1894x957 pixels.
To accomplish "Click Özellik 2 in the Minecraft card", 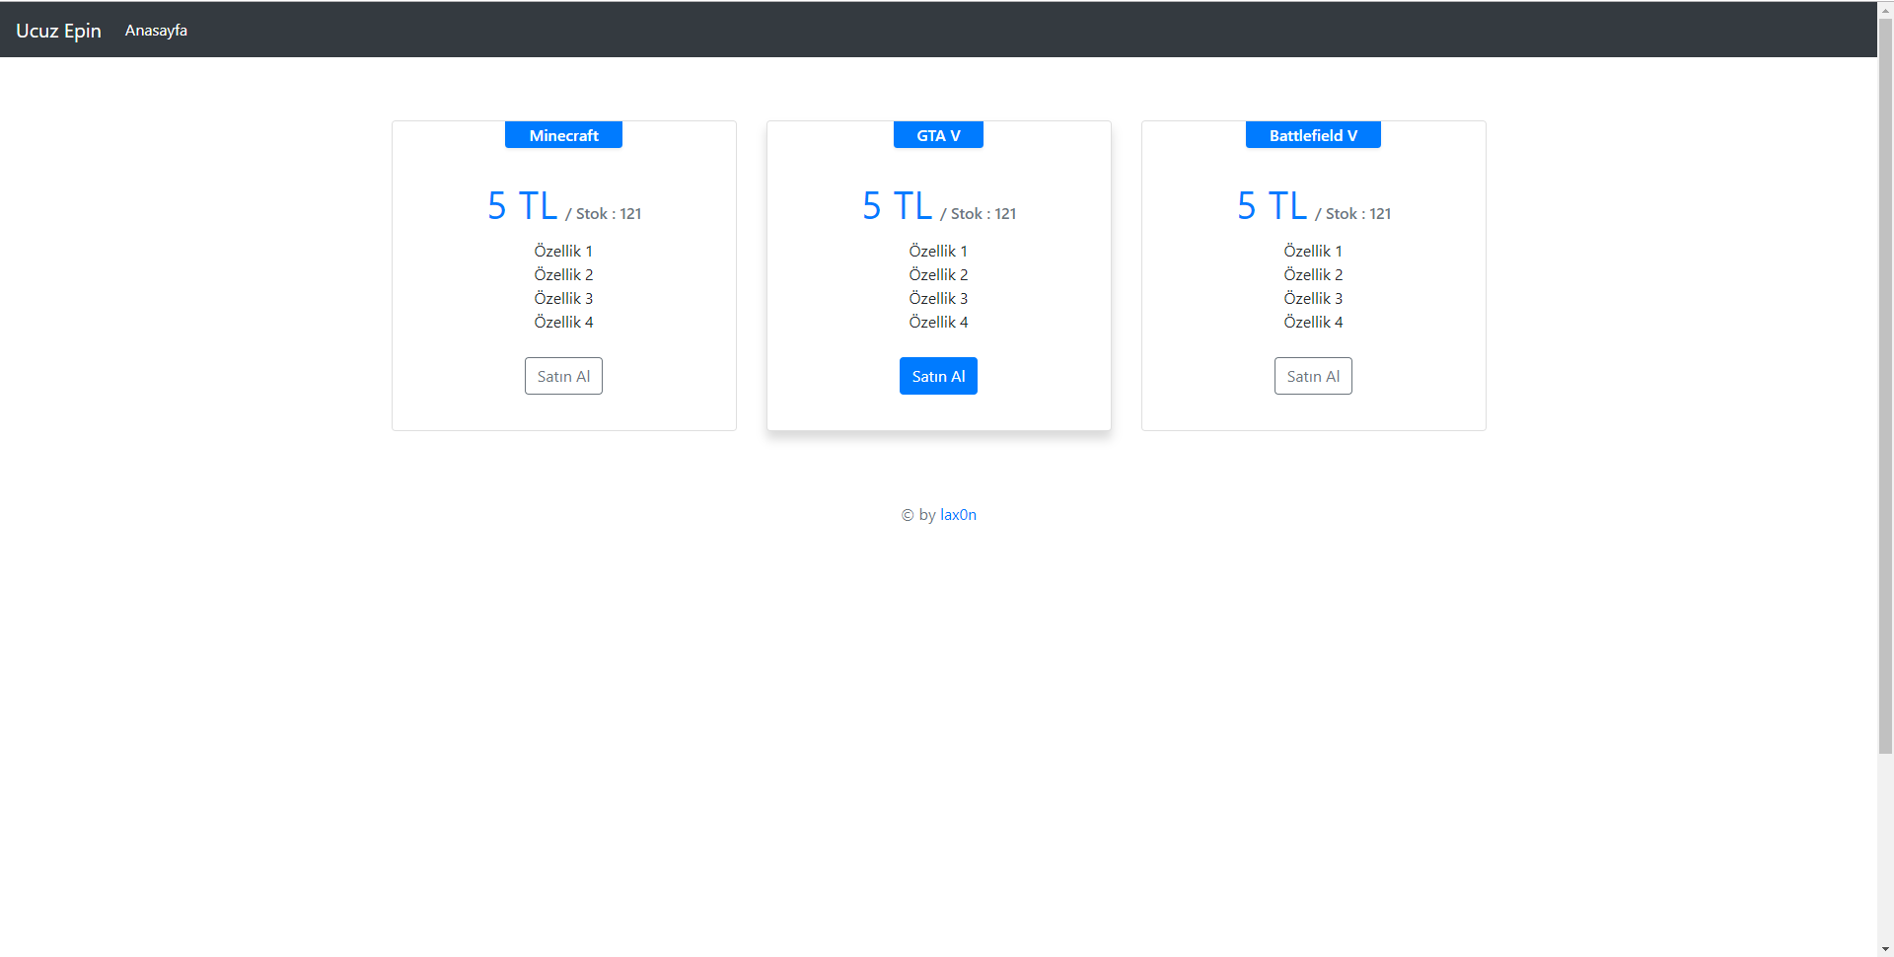I will pos(563,275).
